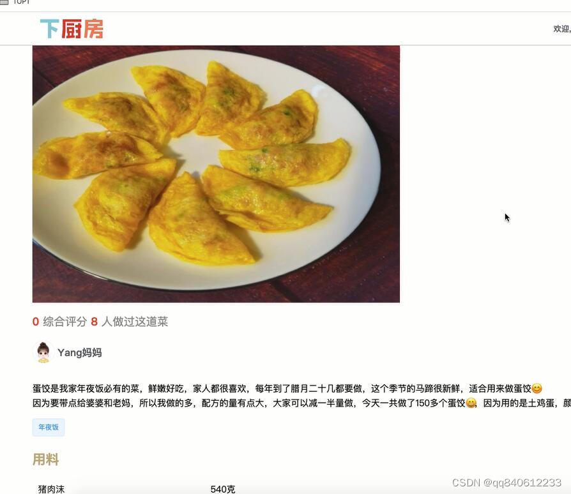Click the 用料 ingredients heading
571x494 pixels.
(x=45, y=459)
